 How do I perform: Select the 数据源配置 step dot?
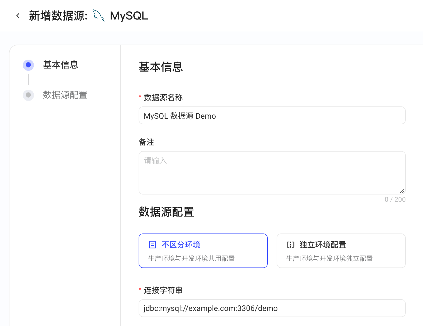pos(28,95)
